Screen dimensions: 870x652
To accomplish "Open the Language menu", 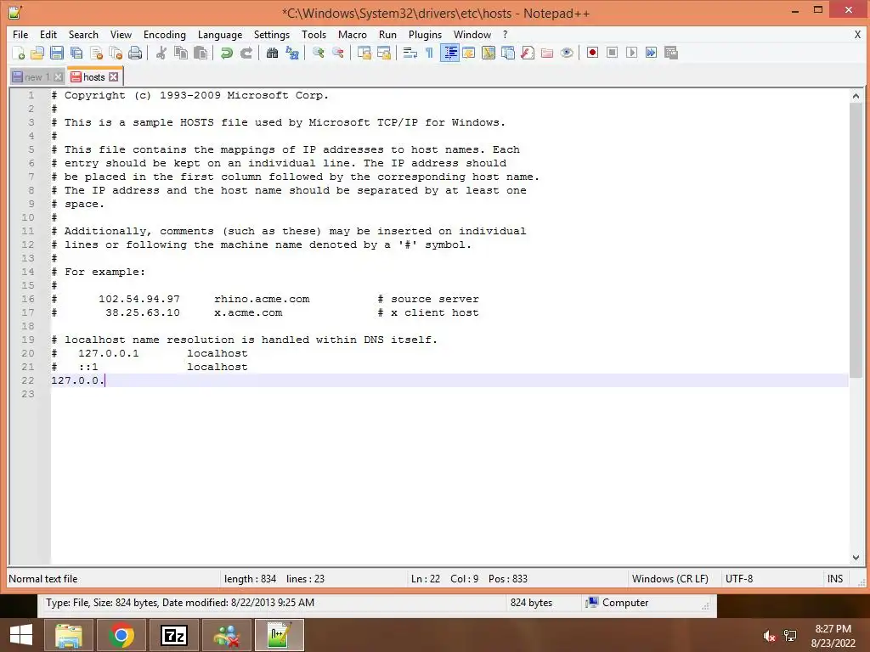I will (220, 34).
